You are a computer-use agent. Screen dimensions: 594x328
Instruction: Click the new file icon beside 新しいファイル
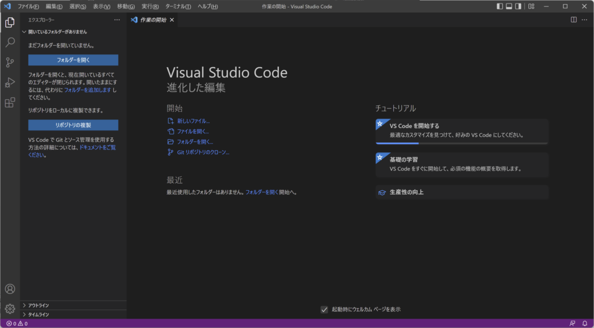pos(171,121)
